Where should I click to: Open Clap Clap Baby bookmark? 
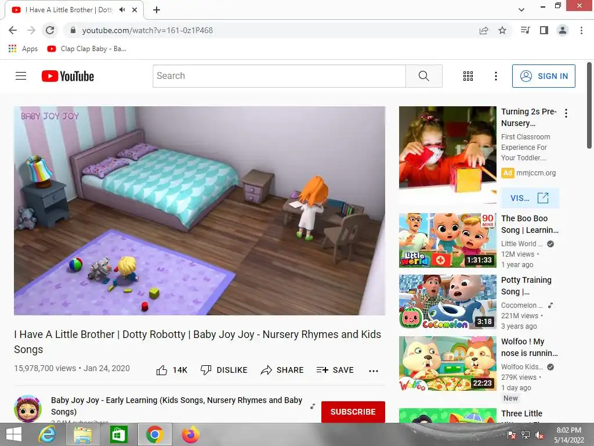(87, 49)
